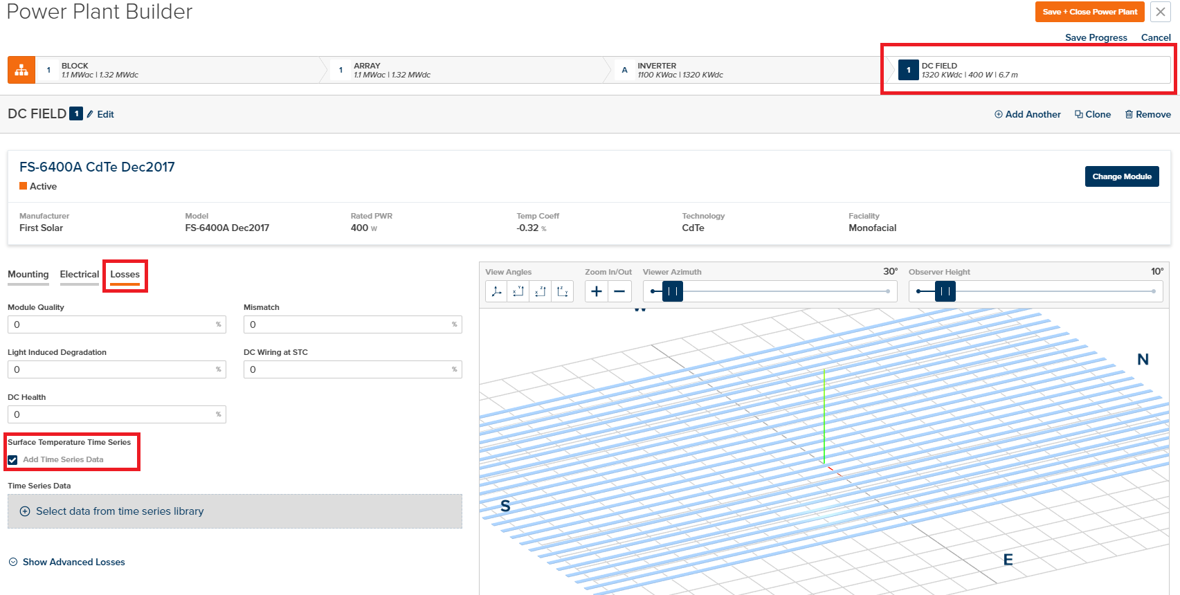
Task: Select the third view angle icon
Action: (x=541, y=291)
